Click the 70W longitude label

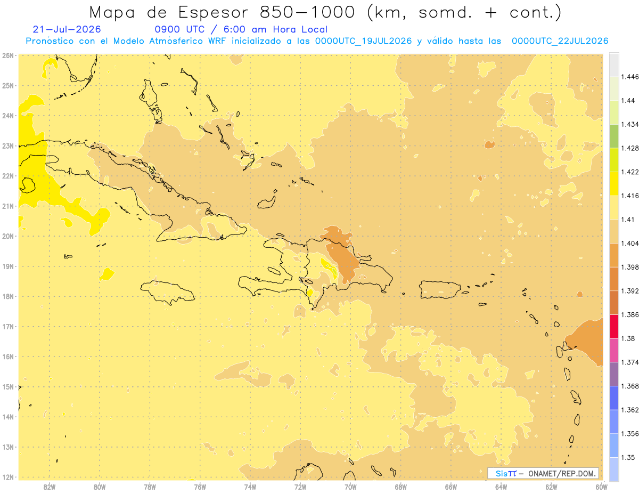tap(350, 487)
